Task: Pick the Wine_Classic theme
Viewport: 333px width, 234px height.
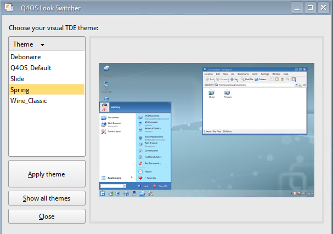Action: click(47, 101)
